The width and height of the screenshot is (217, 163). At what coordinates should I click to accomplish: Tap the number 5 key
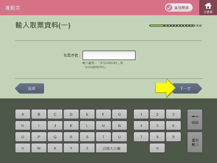(x=157, y=126)
